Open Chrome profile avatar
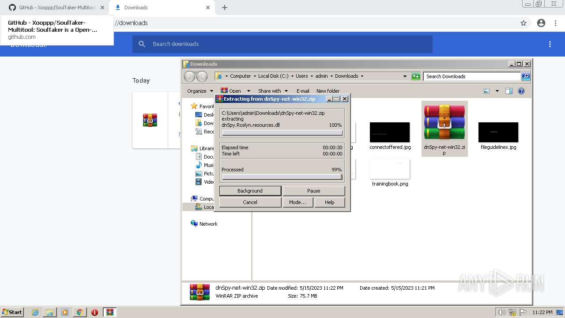Viewport: 565px width, 318px height. [x=541, y=23]
